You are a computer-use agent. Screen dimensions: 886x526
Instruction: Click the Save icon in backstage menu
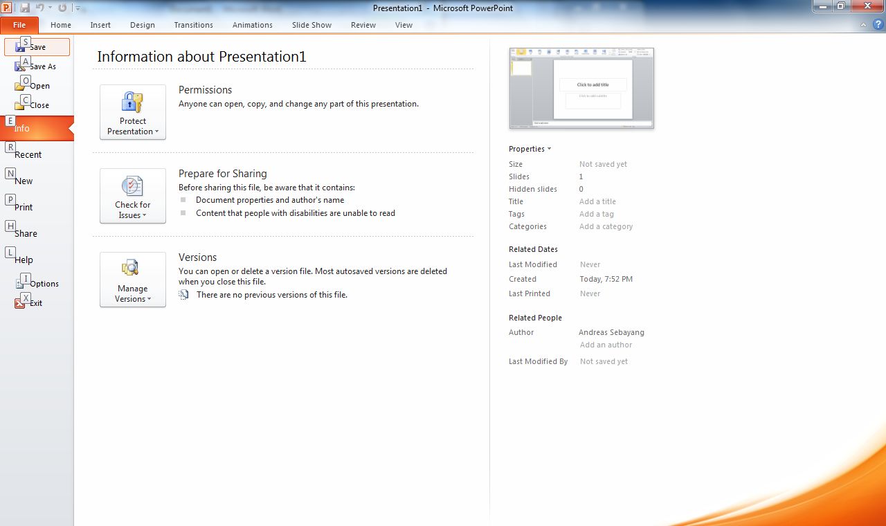(x=20, y=47)
